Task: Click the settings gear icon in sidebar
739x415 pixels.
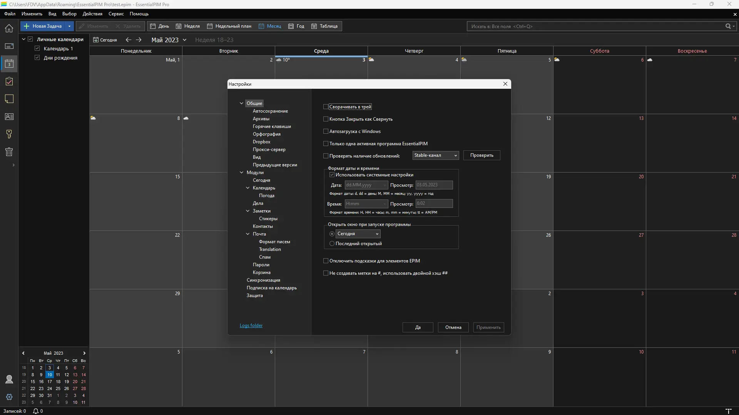Action: click(x=9, y=397)
